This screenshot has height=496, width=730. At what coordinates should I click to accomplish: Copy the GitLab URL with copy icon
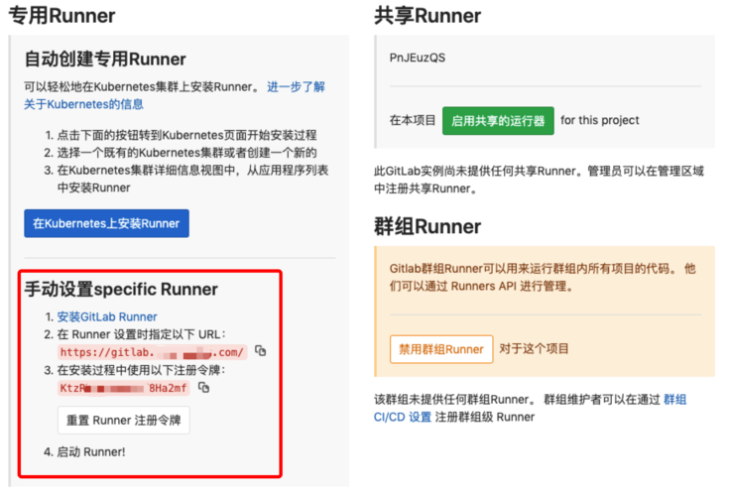click(x=261, y=351)
